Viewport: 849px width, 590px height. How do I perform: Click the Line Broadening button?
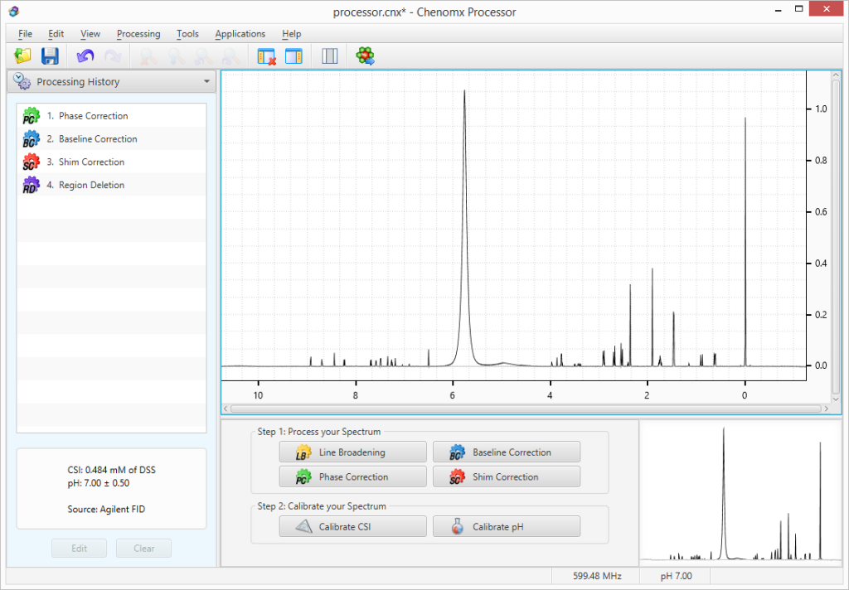tap(352, 452)
